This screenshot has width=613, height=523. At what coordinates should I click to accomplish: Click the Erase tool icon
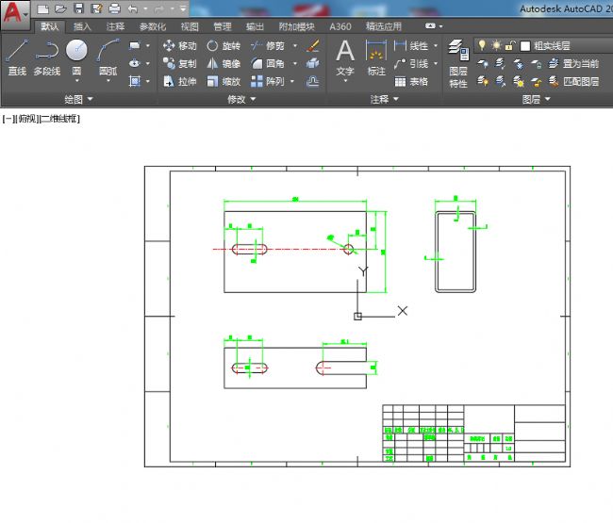[313, 45]
